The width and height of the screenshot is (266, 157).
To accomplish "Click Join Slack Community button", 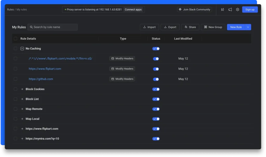I will click(x=194, y=10).
